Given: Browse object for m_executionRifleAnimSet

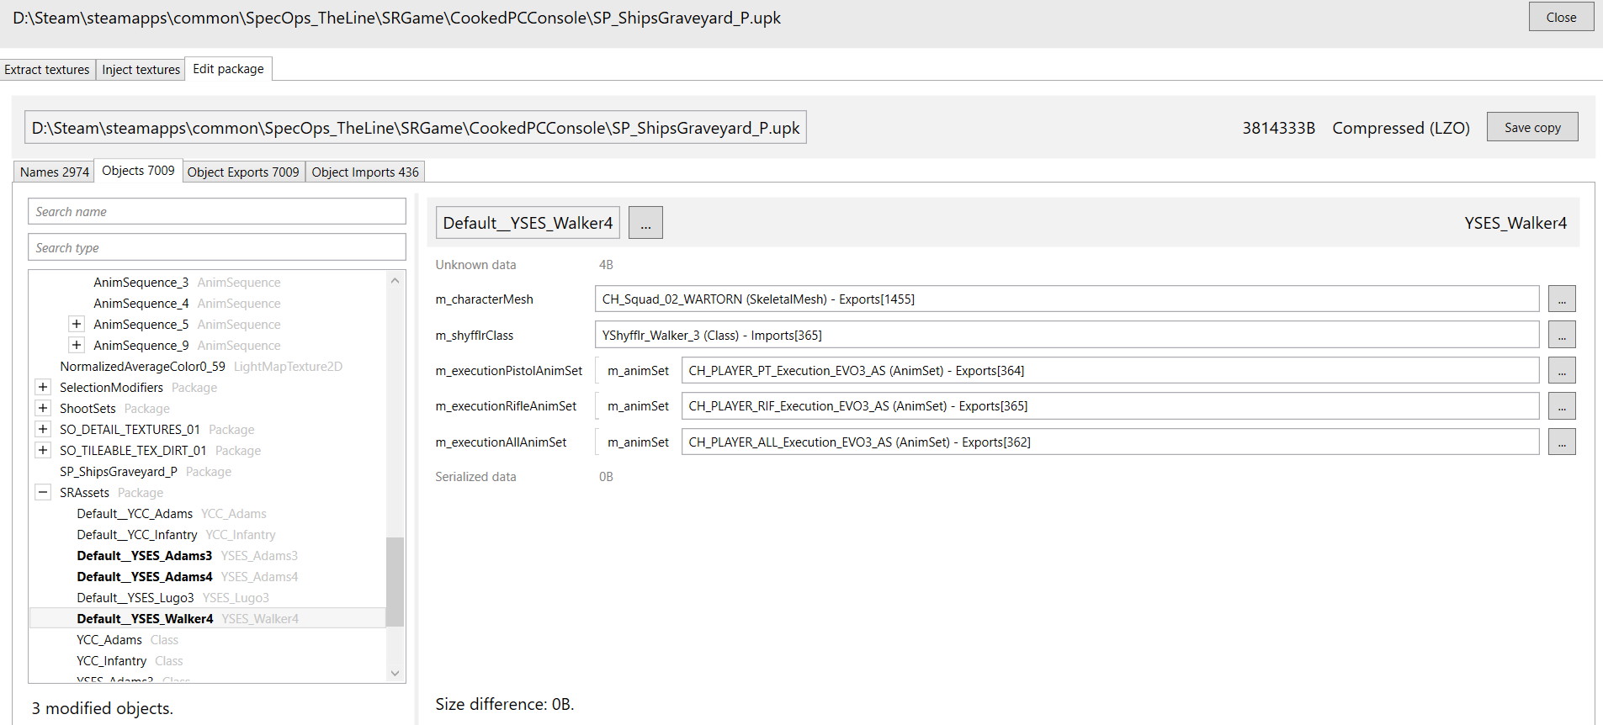Looking at the screenshot, I should click(x=1562, y=406).
